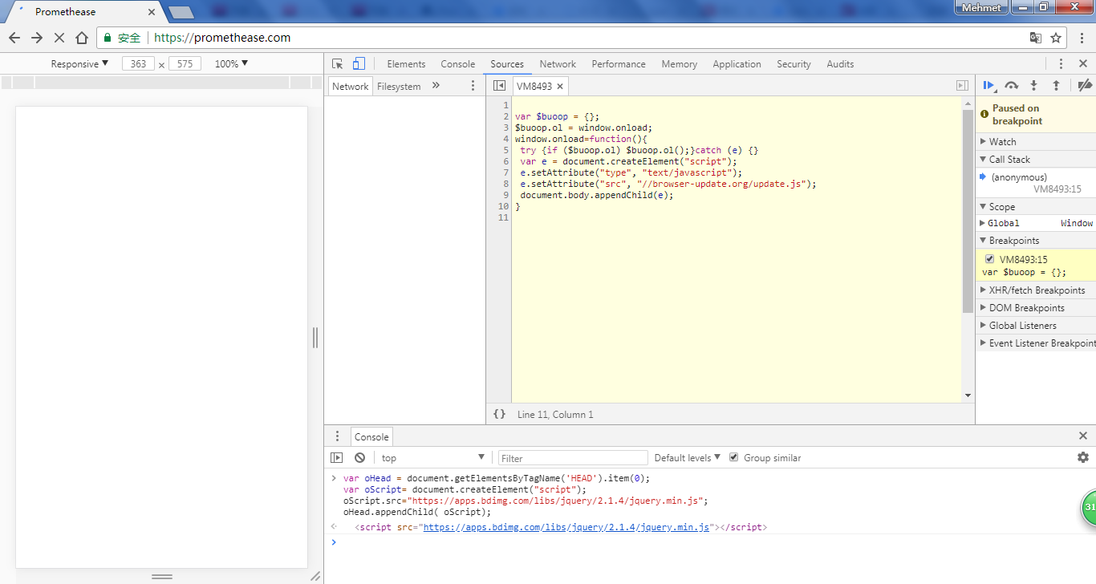Click the console Filter input
Image resolution: width=1096 pixels, height=584 pixels.
coord(573,458)
